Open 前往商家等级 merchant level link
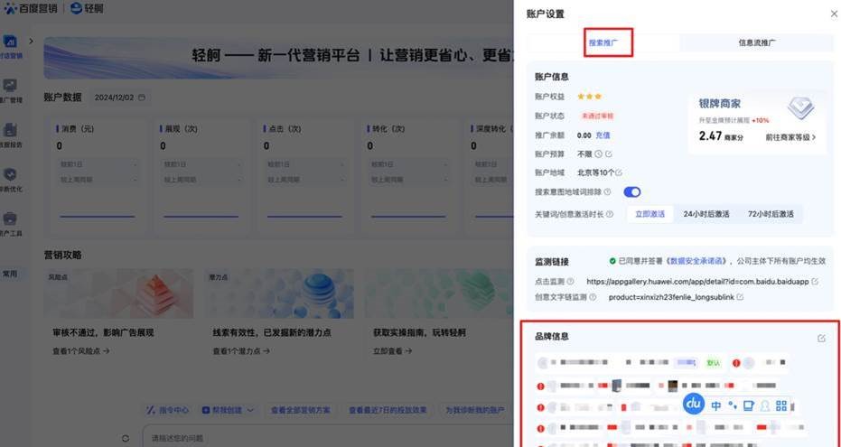This screenshot has width=841, height=447. pos(790,137)
